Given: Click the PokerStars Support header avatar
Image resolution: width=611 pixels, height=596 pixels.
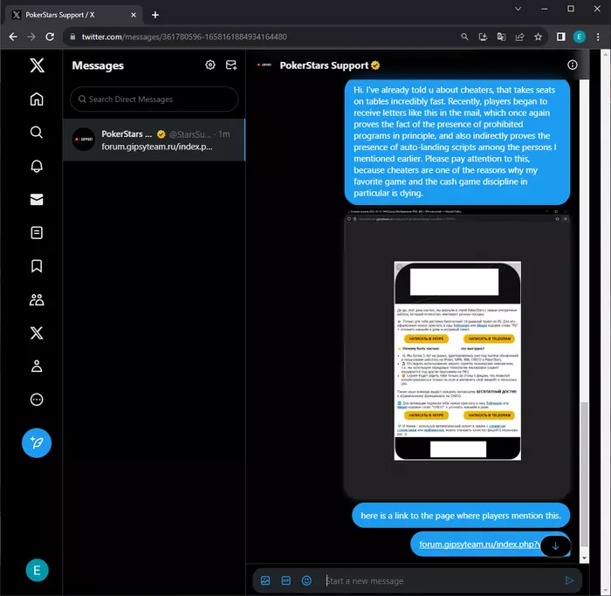Looking at the screenshot, I should point(264,65).
